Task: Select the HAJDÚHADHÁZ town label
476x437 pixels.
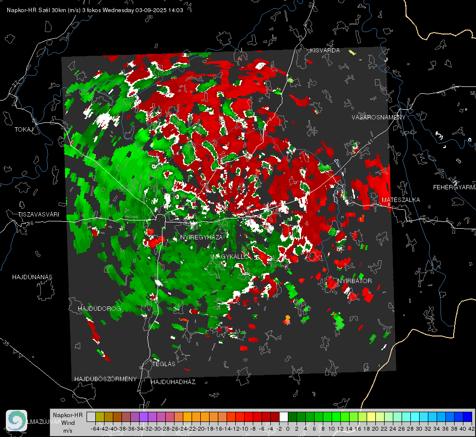Action: 174,382
